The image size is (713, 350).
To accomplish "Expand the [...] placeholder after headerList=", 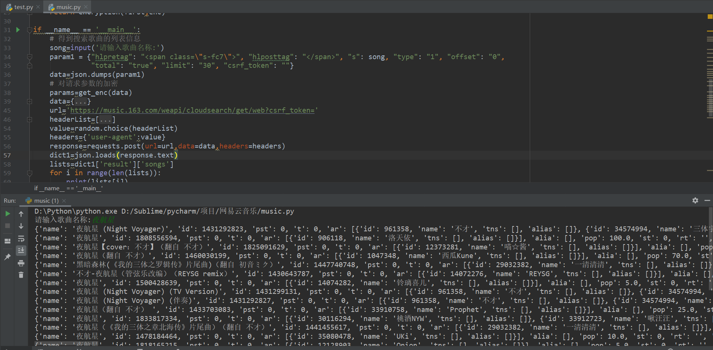I will tap(105, 119).
